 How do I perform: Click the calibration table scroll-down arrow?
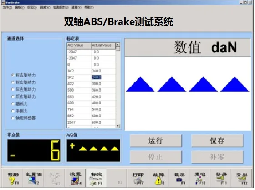click(x=118, y=126)
